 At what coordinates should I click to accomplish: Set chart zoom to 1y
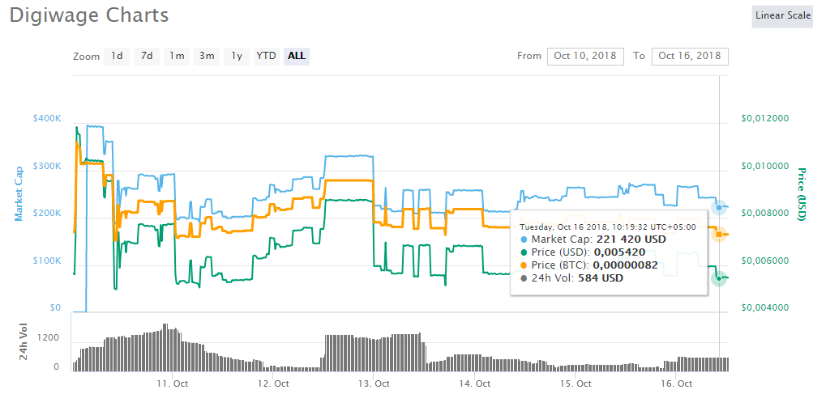(237, 56)
